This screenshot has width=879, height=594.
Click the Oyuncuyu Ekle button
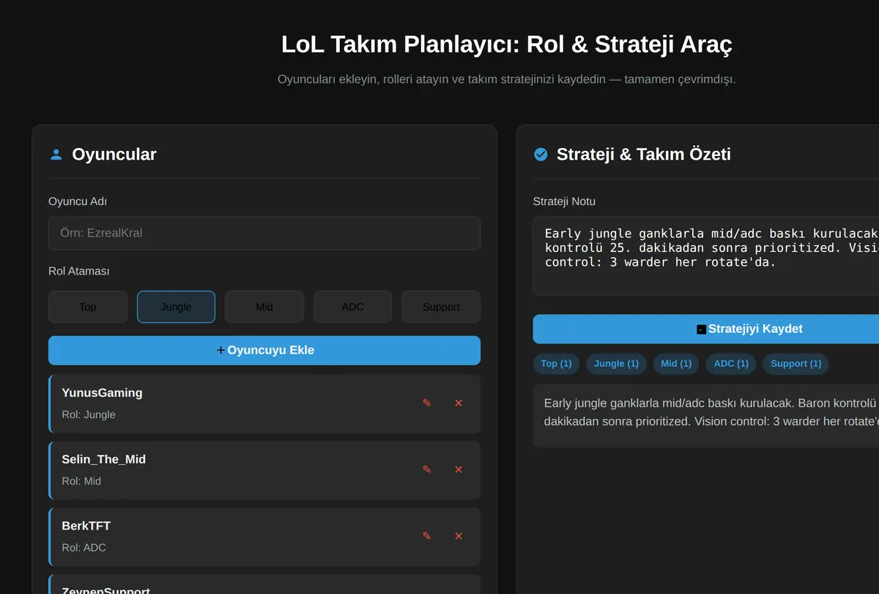point(264,350)
